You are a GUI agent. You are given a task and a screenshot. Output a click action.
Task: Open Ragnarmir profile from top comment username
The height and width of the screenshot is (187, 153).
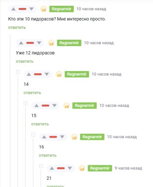62,9
